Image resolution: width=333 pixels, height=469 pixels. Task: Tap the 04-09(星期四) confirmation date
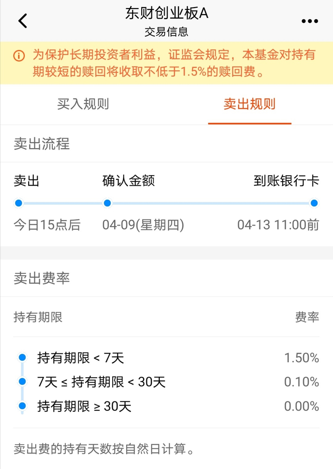[143, 225]
